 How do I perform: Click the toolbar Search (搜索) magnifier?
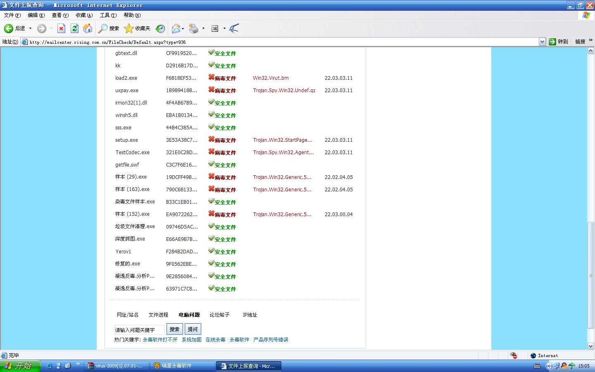[103, 29]
